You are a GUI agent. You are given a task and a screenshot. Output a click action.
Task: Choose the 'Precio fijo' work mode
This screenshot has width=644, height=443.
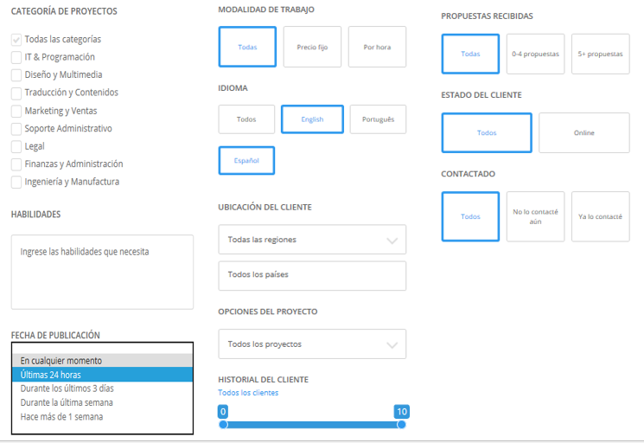point(312,47)
